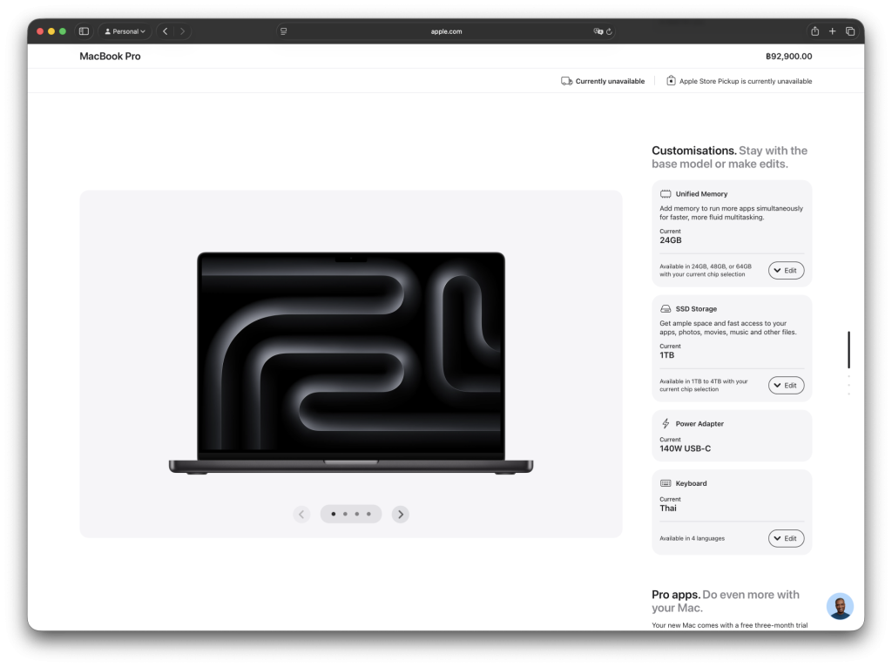Open the Personal profile dropdown
The width and height of the screenshot is (892, 667).
(125, 31)
